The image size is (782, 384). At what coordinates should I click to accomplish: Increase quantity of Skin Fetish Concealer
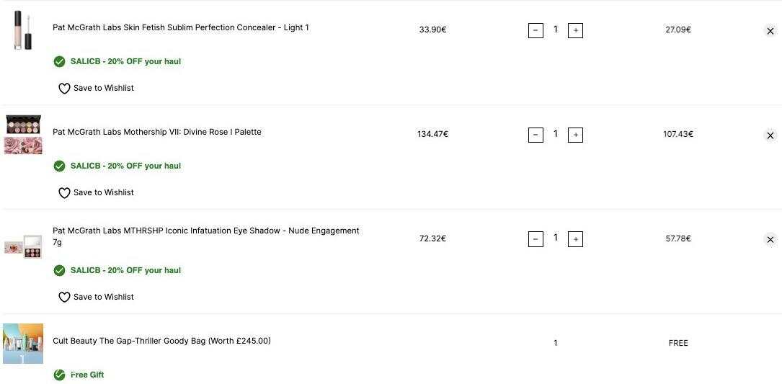tap(576, 30)
